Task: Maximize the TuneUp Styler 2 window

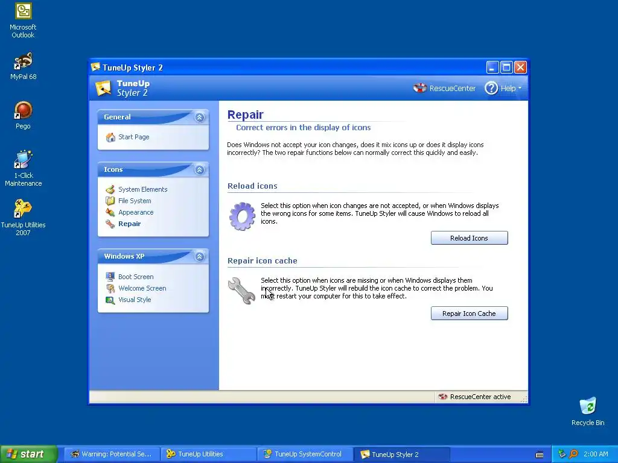Action: click(x=506, y=68)
